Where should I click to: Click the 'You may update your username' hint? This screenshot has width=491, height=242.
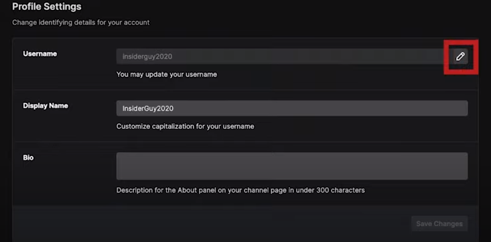pos(167,75)
